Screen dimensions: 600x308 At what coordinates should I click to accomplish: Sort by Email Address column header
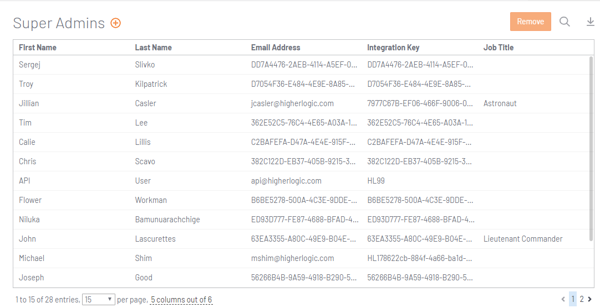pos(276,48)
